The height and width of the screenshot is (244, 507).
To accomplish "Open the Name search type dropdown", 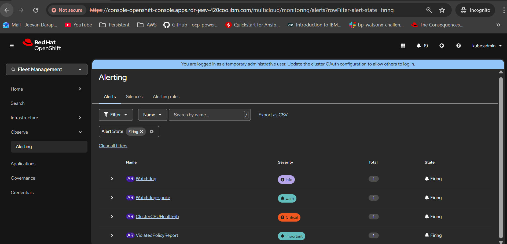I will (x=152, y=115).
